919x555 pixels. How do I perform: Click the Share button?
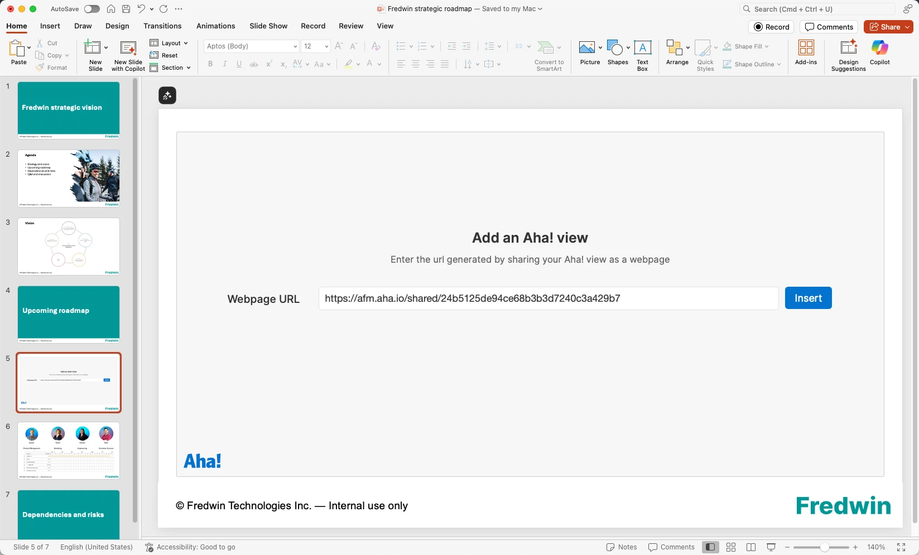point(888,27)
